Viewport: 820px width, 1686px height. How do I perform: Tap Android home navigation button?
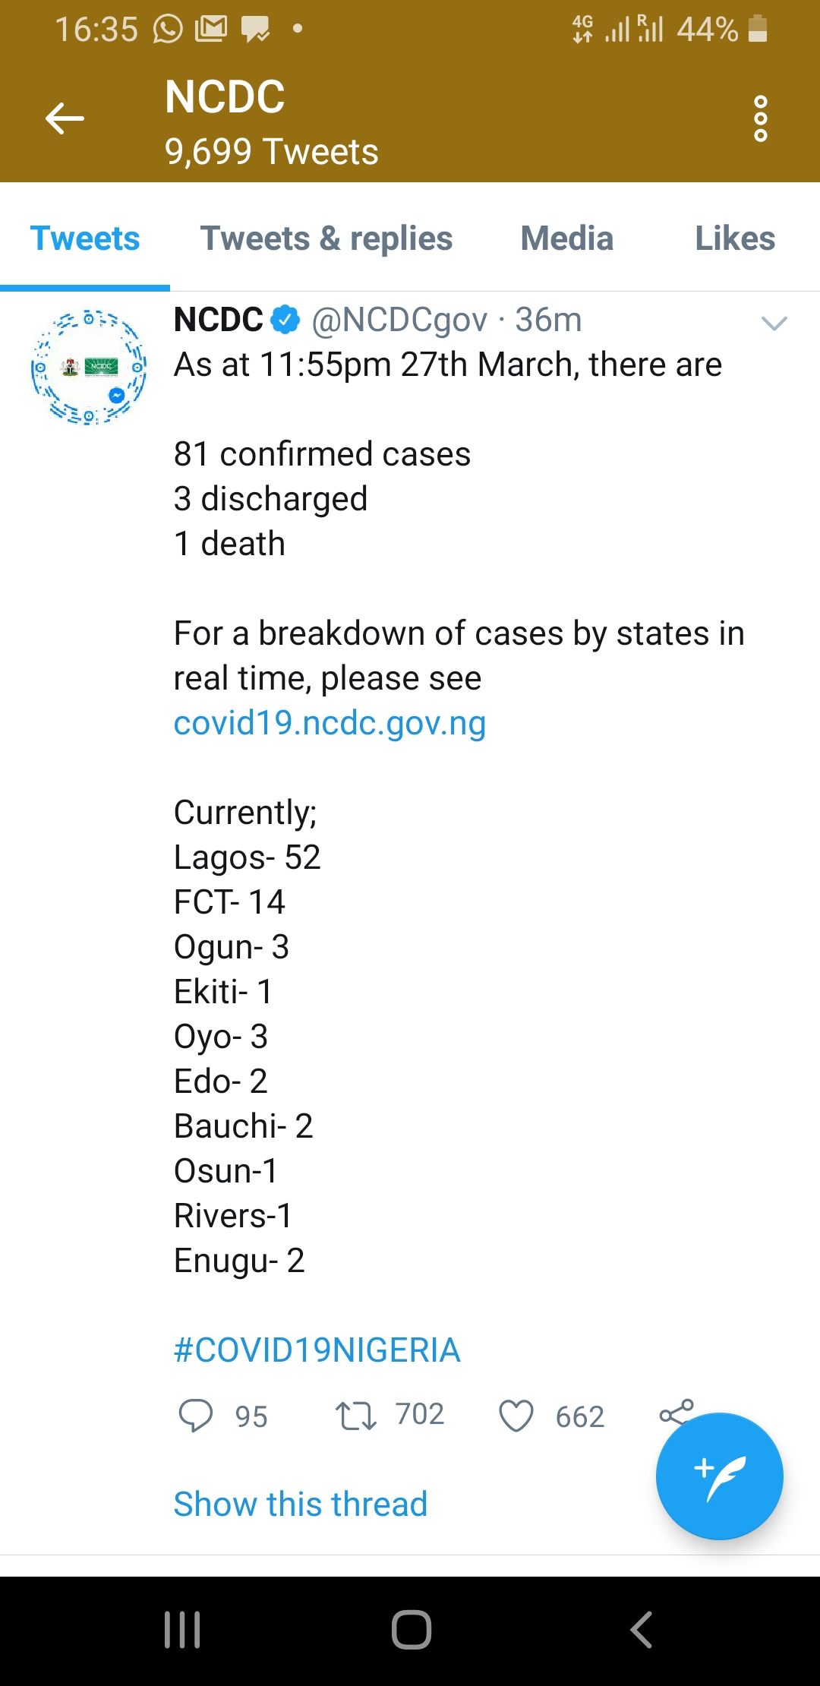[x=412, y=1630]
